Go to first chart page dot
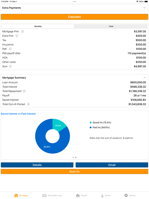 coord(73,157)
